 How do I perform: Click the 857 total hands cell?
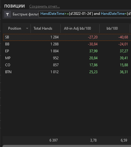tap(56, 65)
